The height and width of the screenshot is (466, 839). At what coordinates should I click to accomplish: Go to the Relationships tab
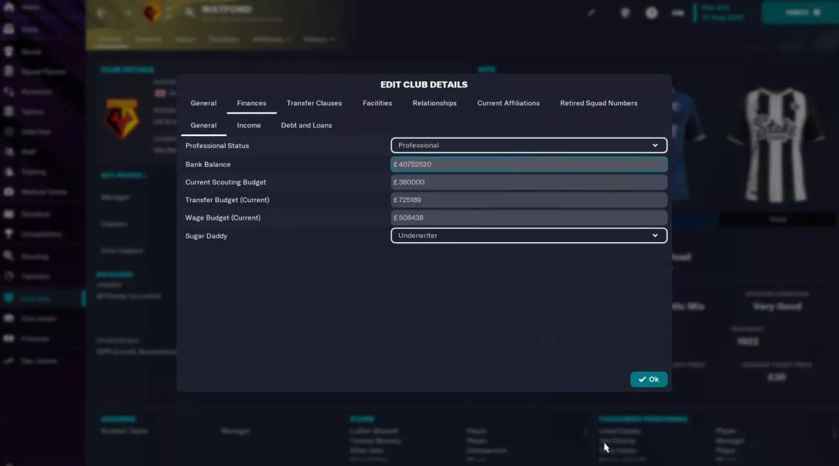point(434,103)
